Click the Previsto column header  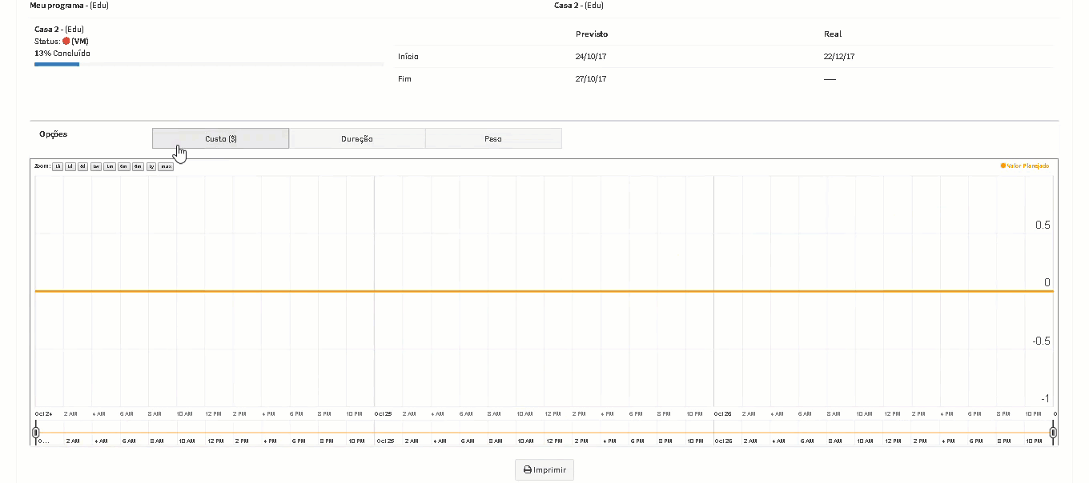[592, 34]
